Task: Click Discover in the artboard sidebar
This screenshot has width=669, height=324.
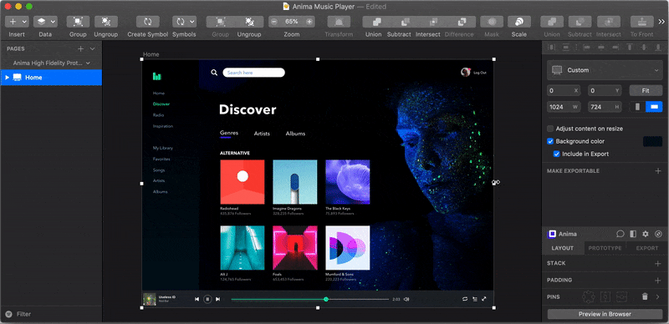Action: (x=161, y=104)
